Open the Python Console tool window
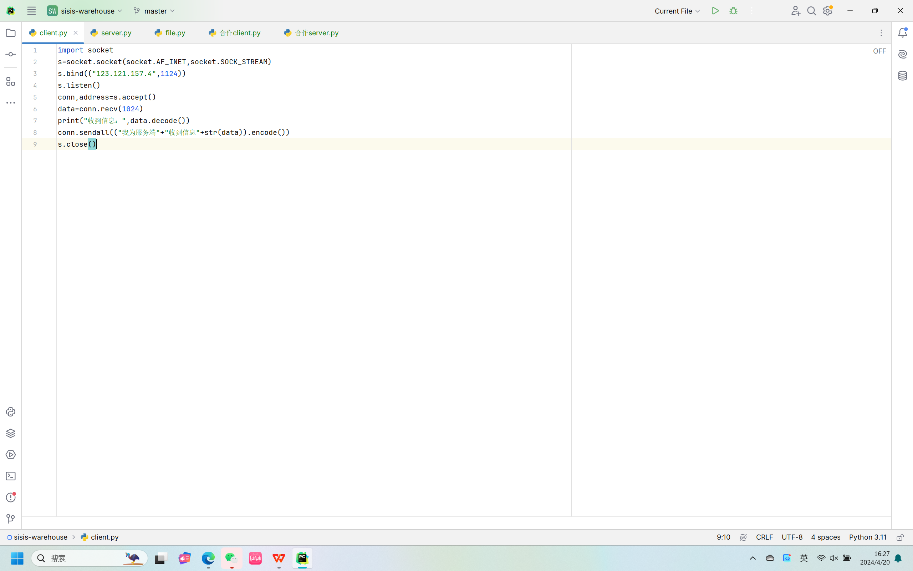This screenshot has height=571, width=913. [11, 411]
